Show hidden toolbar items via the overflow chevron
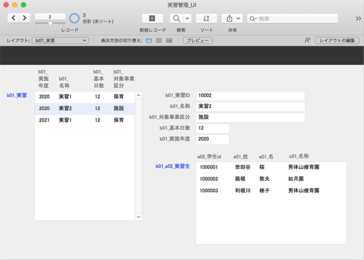 [358, 18]
